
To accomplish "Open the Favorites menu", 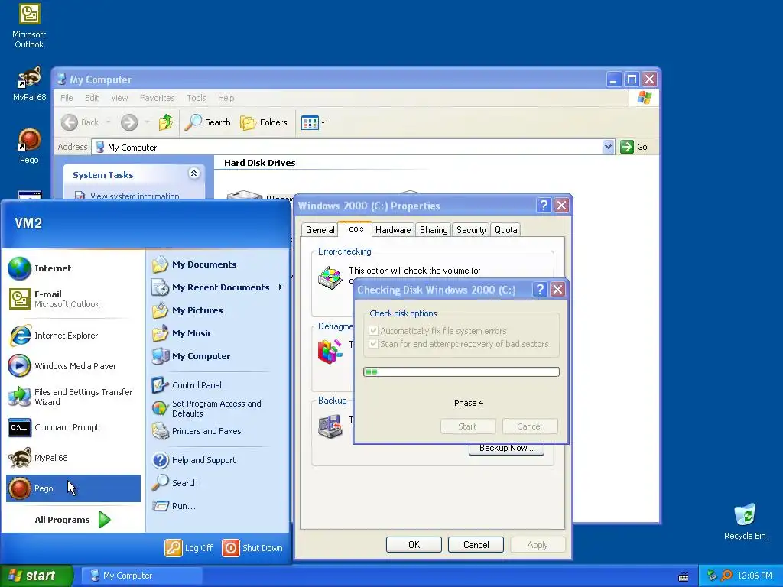I will point(158,98).
